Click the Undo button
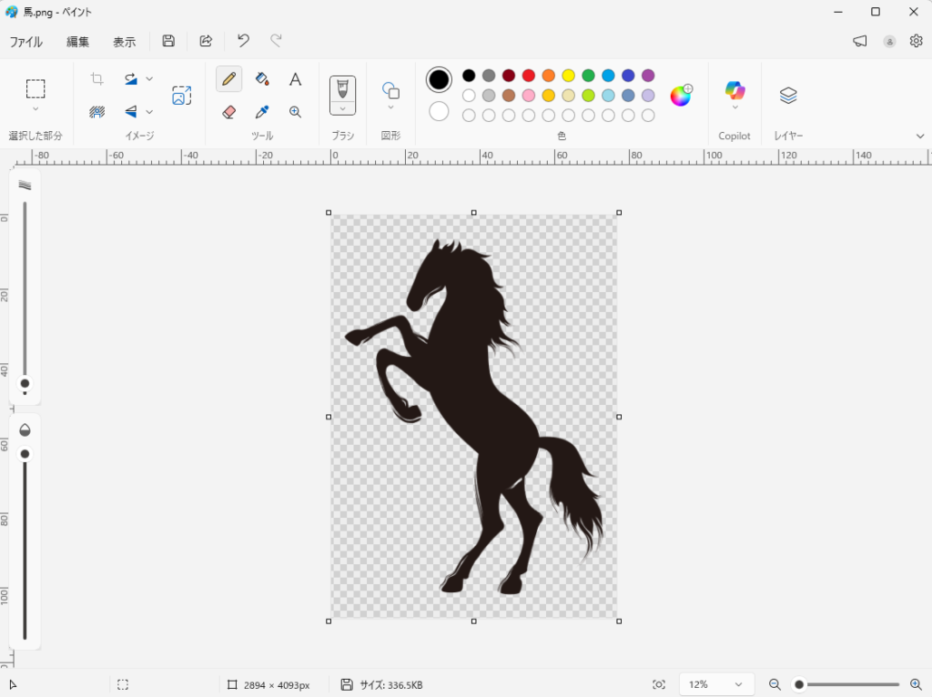This screenshot has height=697, width=932. 243,41
